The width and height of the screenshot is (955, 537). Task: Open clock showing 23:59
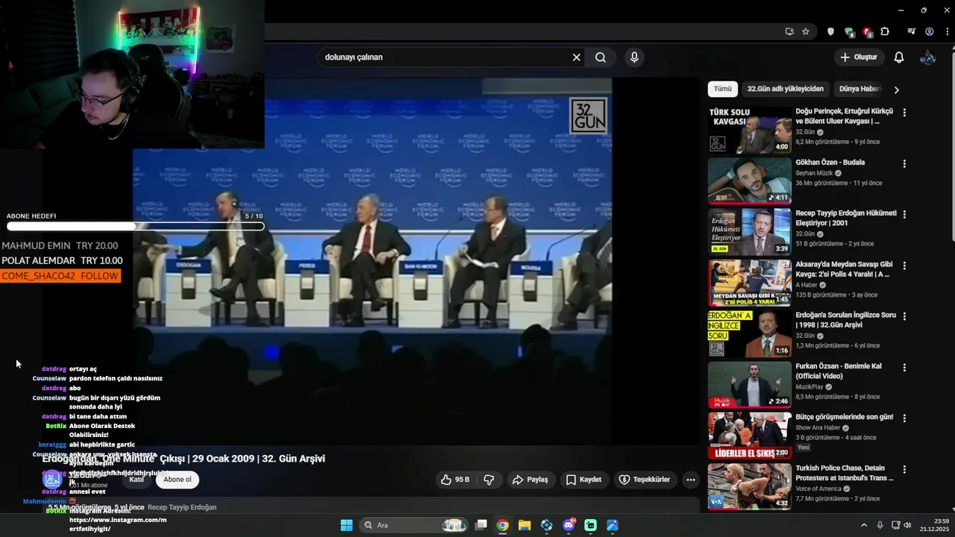click(x=934, y=525)
